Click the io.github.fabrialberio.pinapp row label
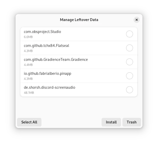The height and width of the screenshot is (145, 158). (x=48, y=74)
